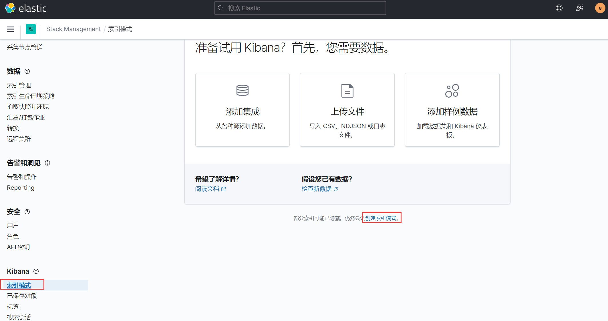Open 汇总/打包作业 in sidebar
The image size is (608, 321).
tap(26, 117)
